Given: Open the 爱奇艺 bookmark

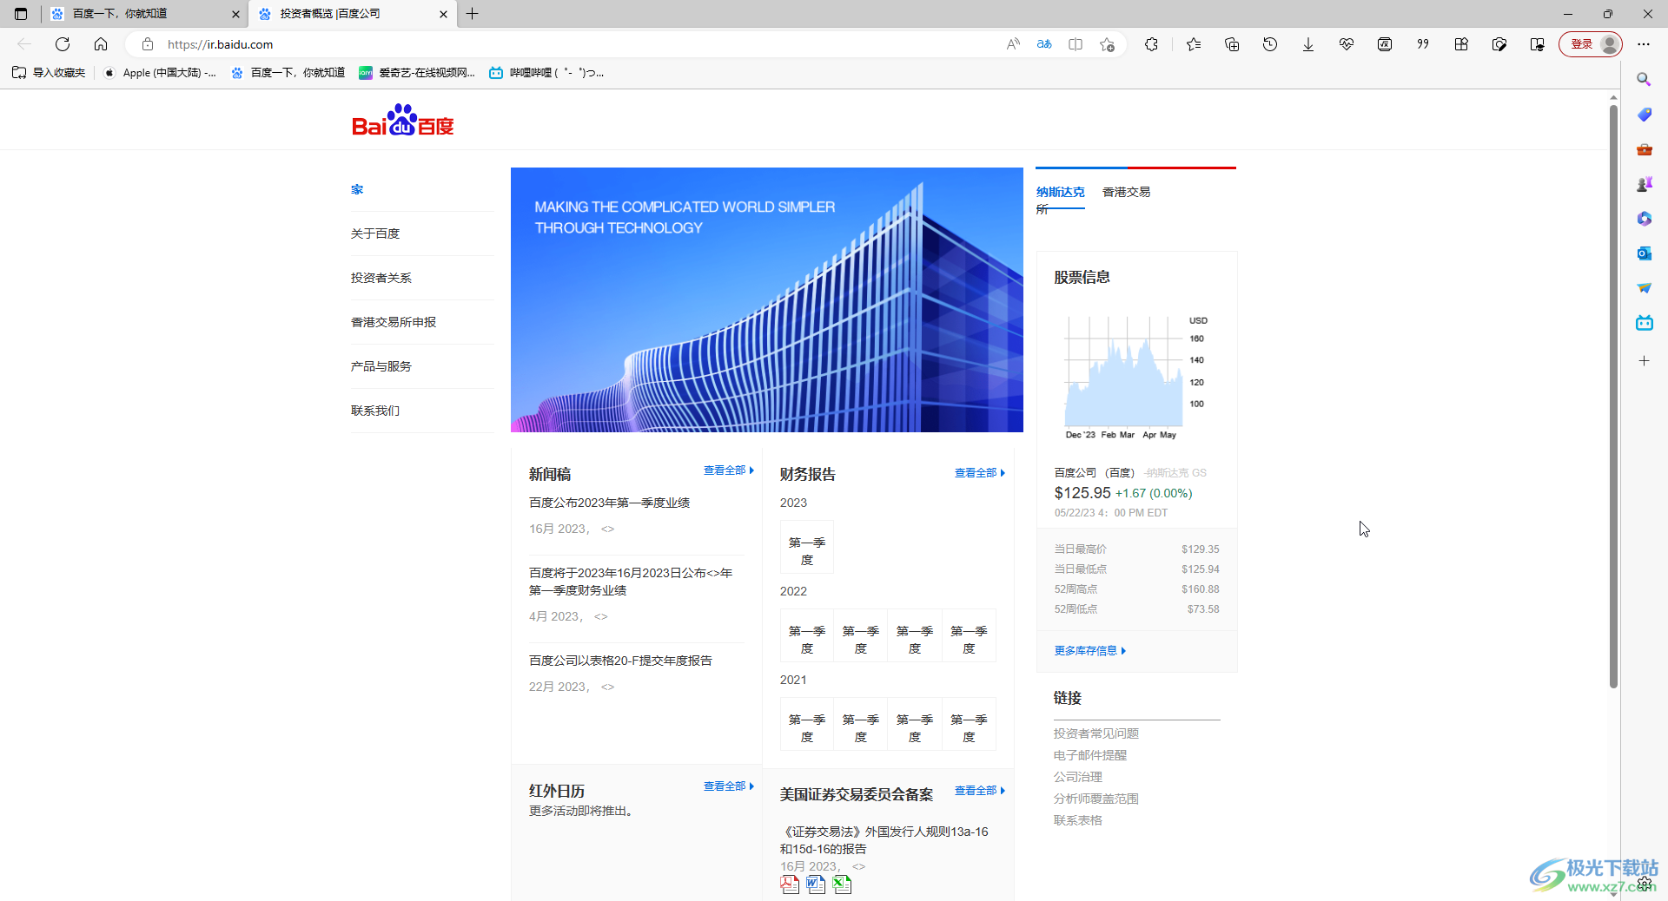Looking at the screenshot, I should [417, 73].
